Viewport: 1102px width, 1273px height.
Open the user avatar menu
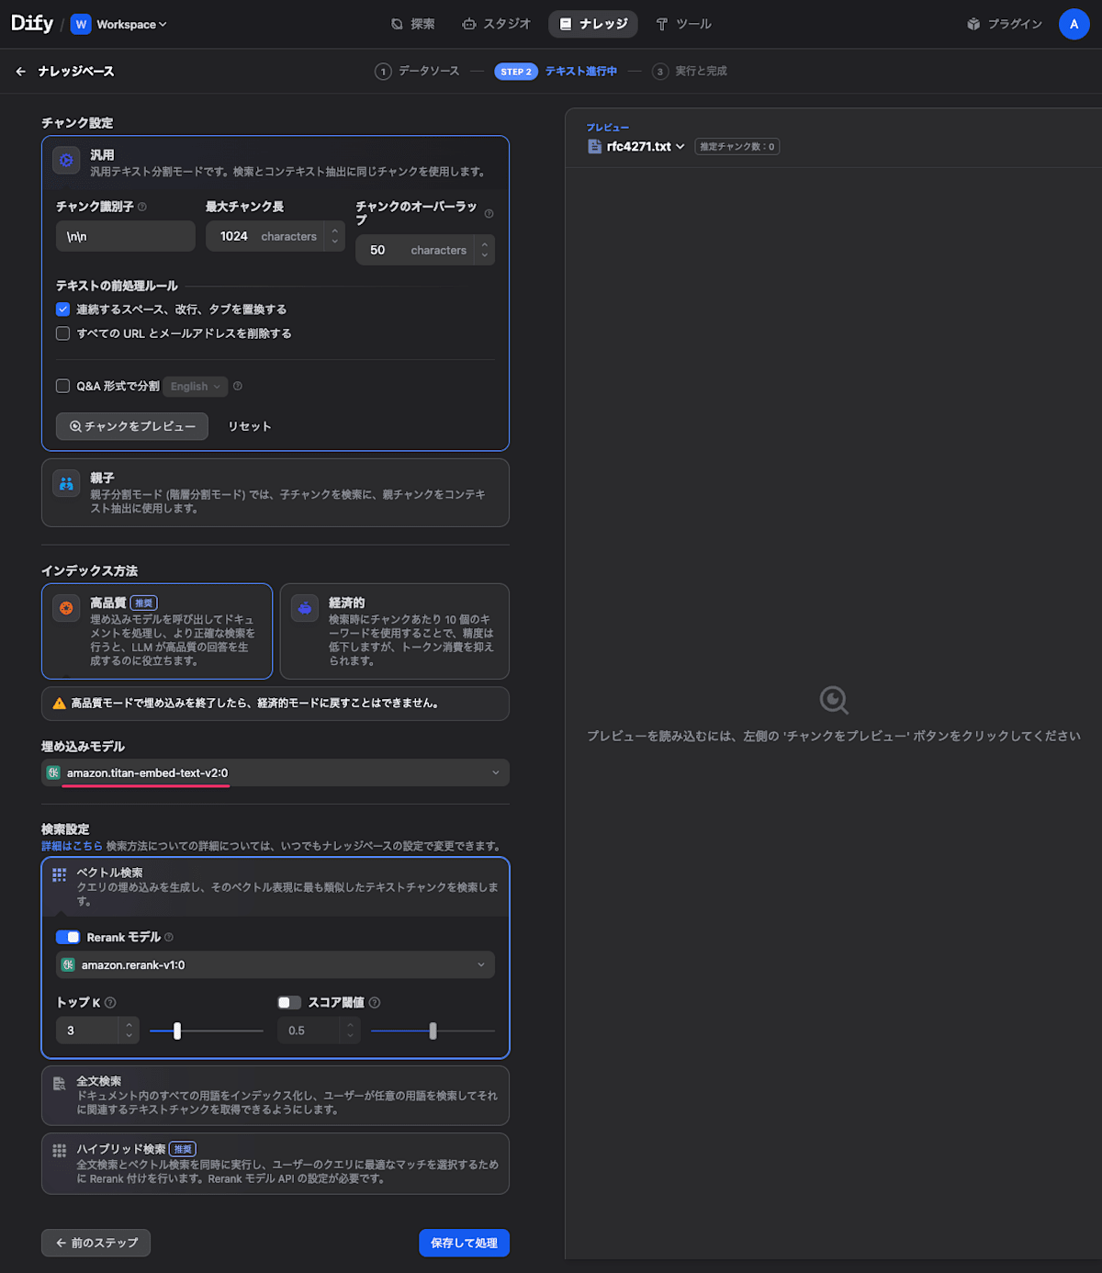point(1074,24)
